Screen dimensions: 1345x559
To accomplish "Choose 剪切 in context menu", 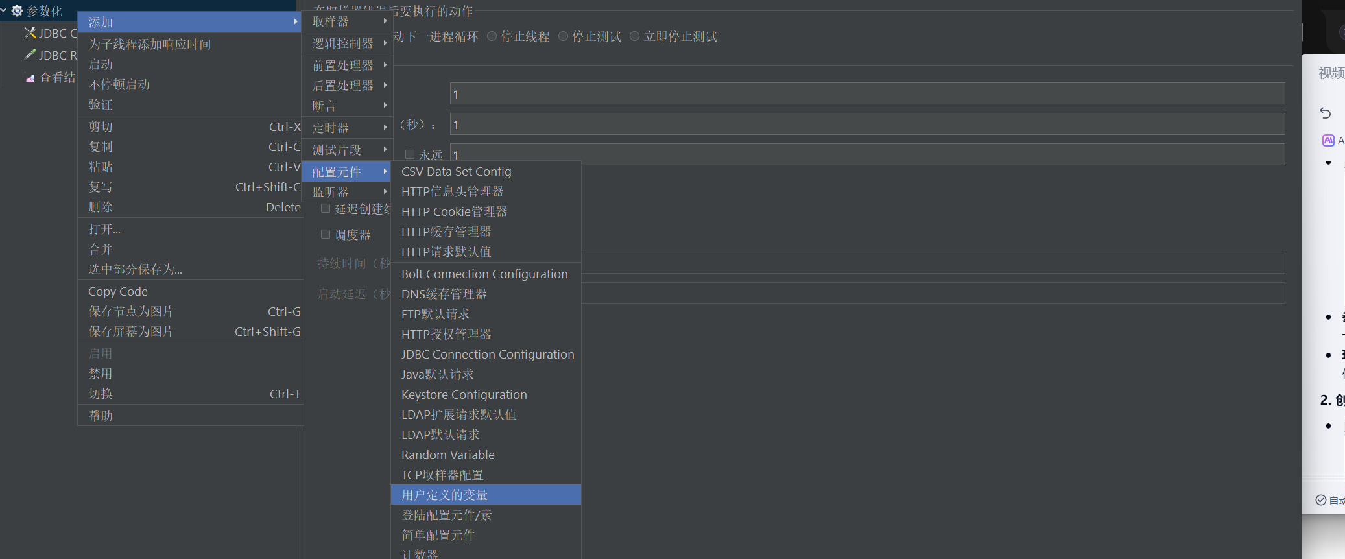I will point(190,126).
